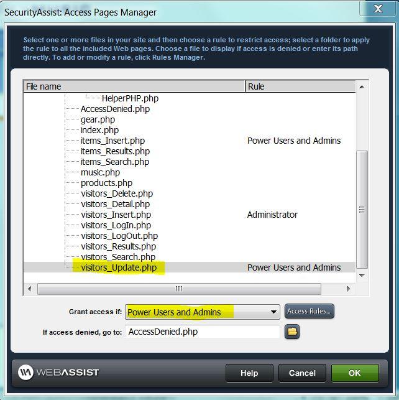The height and width of the screenshot is (400, 399).
Task: Click the horizontal scrollbar thumb
Action: [179, 289]
